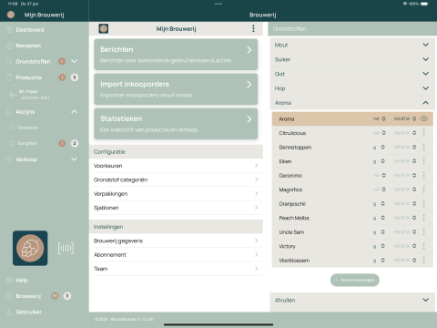437x328 pixels.
Task: Open Geronimo row options menu
Action: pos(423,175)
